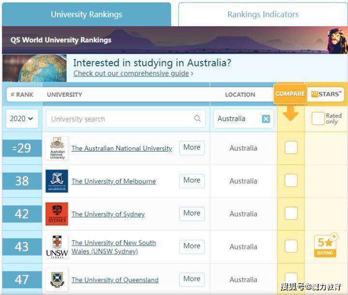Click the Compare column header
This screenshot has width=348, height=295.
pyautogui.click(x=290, y=94)
